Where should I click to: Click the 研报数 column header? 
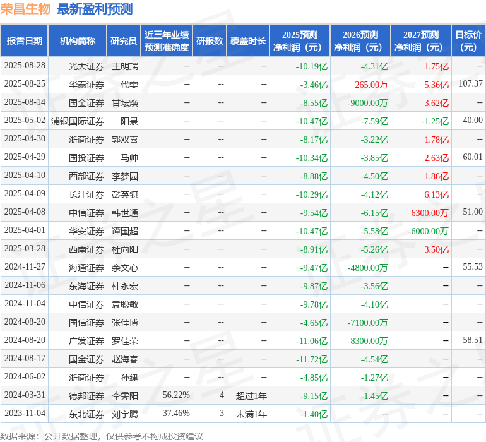click(210, 41)
